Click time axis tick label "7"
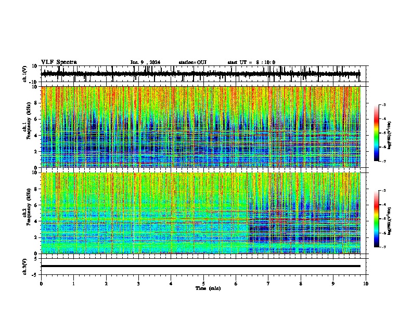This screenshot has height=318, width=412. pyautogui.click(x=268, y=284)
